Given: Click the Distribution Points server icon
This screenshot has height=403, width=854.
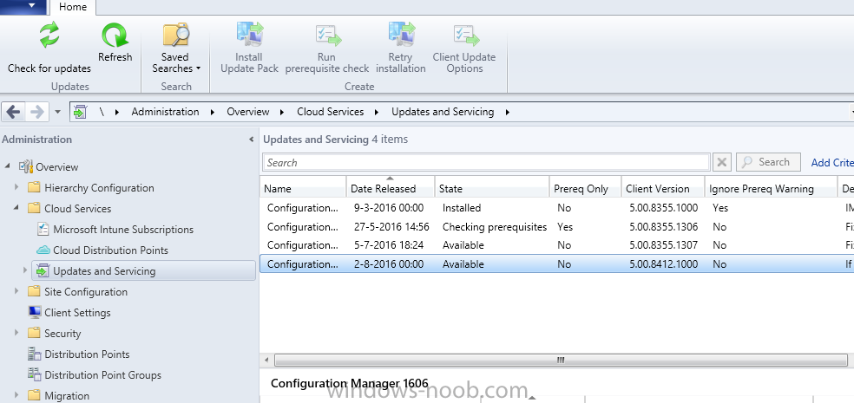Looking at the screenshot, I should tap(35, 354).
